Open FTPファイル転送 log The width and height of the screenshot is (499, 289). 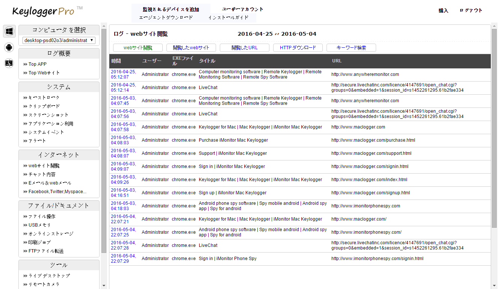click(x=46, y=251)
